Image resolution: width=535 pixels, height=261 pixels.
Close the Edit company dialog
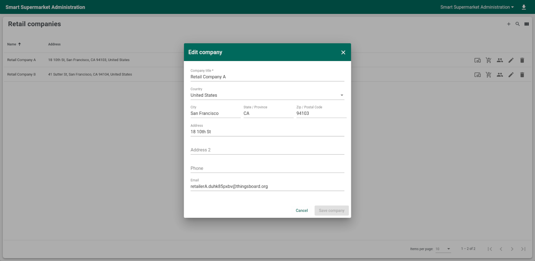tap(343, 52)
